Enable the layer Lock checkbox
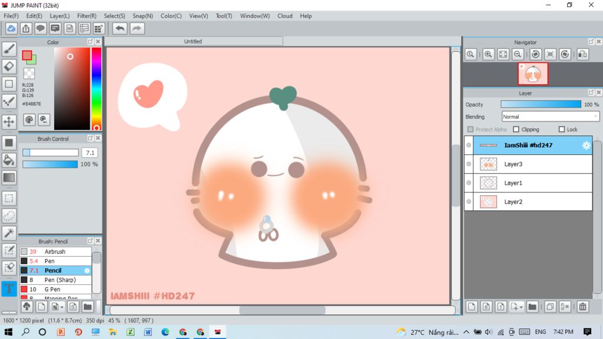The height and width of the screenshot is (339, 603). click(561, 129)
